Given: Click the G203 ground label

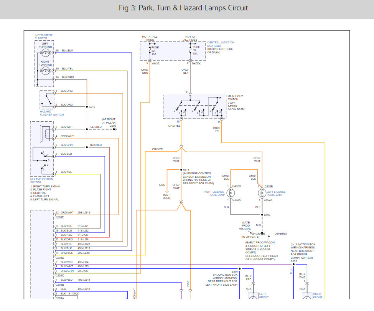Looking at the screenshot, I should click(112, 126).
